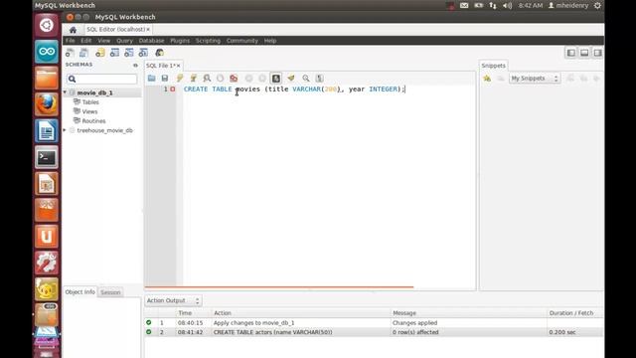Screen dimensions: 636x358
Task: Click the stop query execution icon
Action: point(220,78)
